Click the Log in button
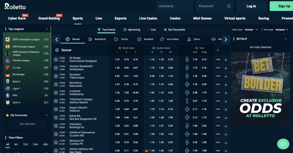This screenshot has width=293, height=153. (251, 6)
